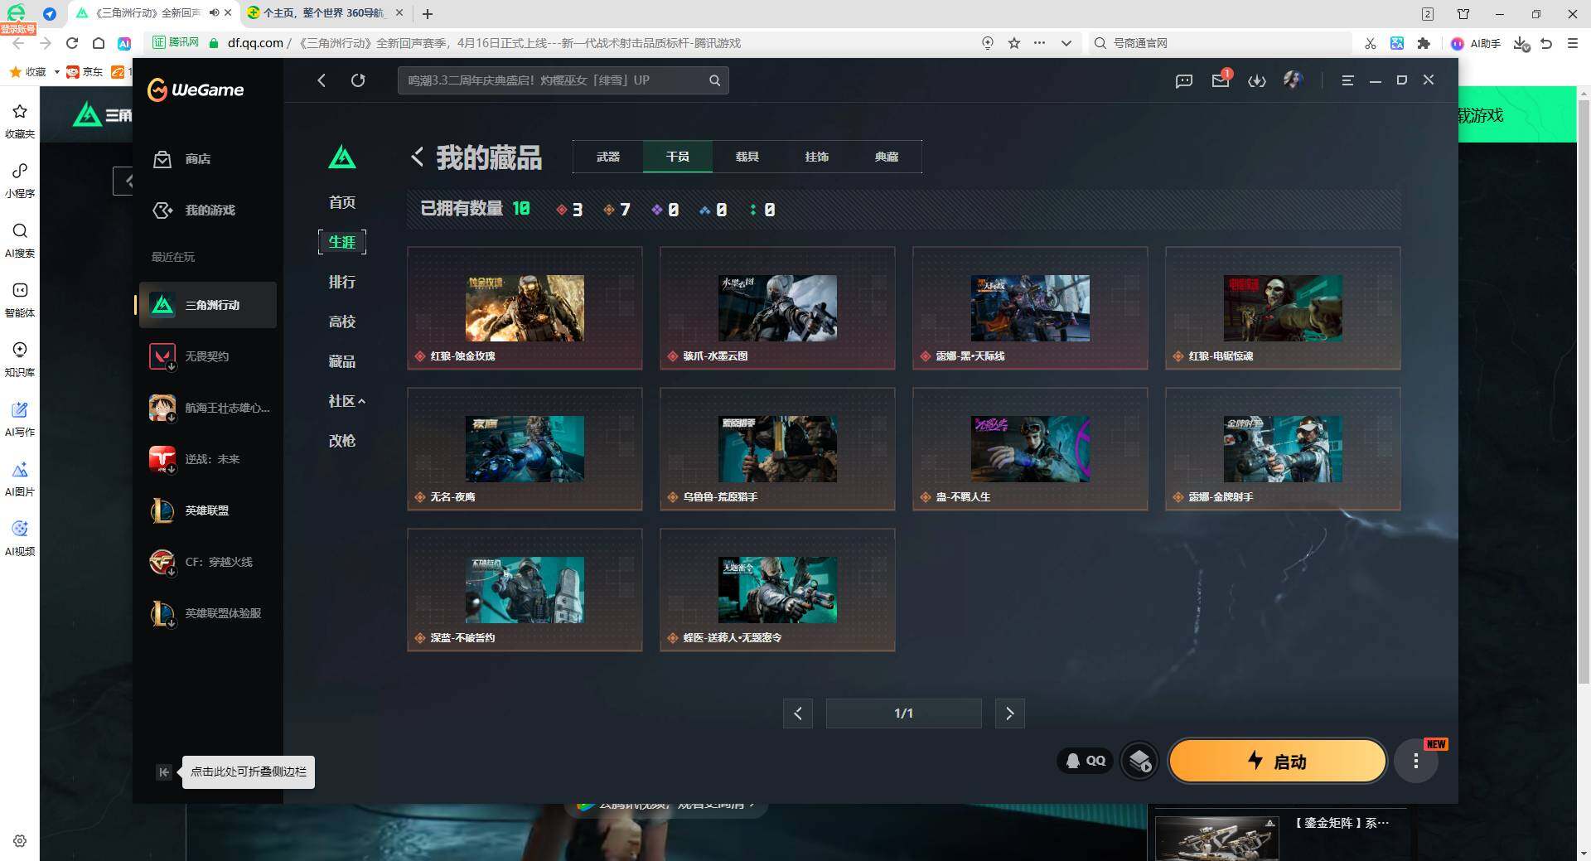The width and height of the screenshot is (1591, 861).
Task: Select 三角洲行动 in the recent games list
Action: coord(207,305)
